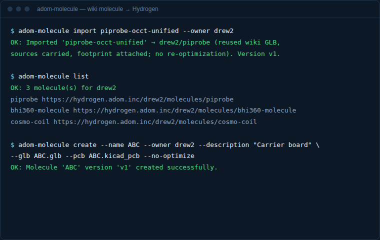Click the 'adom-molecule import piprobe-occt-unified' command line
This screenshot has height=240, width=380.
(x=122, y=31)
